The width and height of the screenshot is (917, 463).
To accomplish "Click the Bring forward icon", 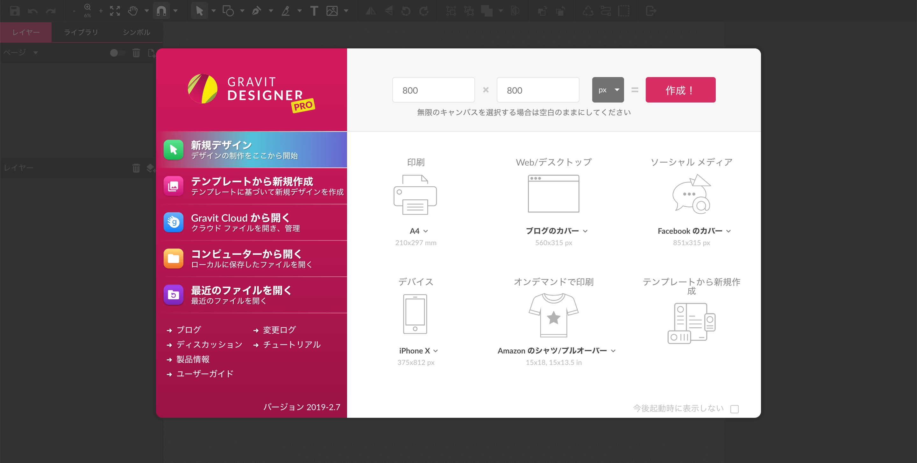I will 543,11.
